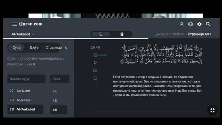222x125 pixels.
Task: Expand Al-'Ankabut surah selector
Action: [x=23, y=34]
